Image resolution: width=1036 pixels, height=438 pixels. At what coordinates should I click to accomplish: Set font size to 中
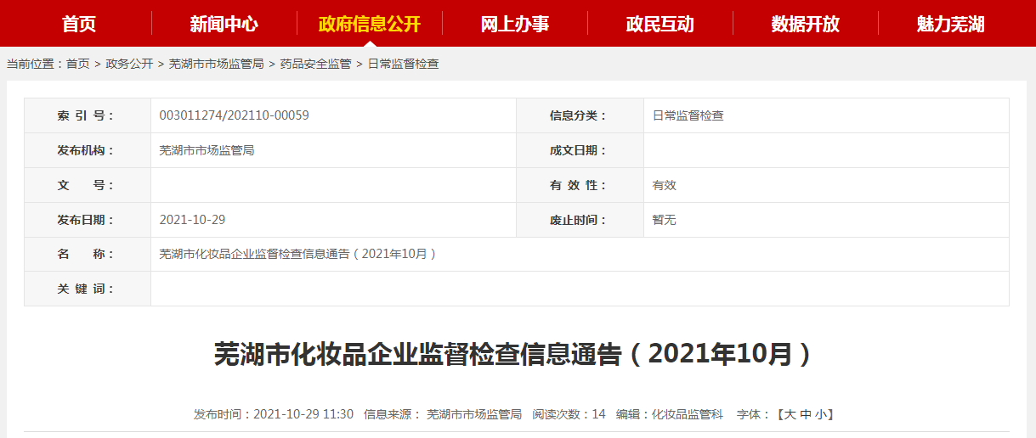point(805,414)
